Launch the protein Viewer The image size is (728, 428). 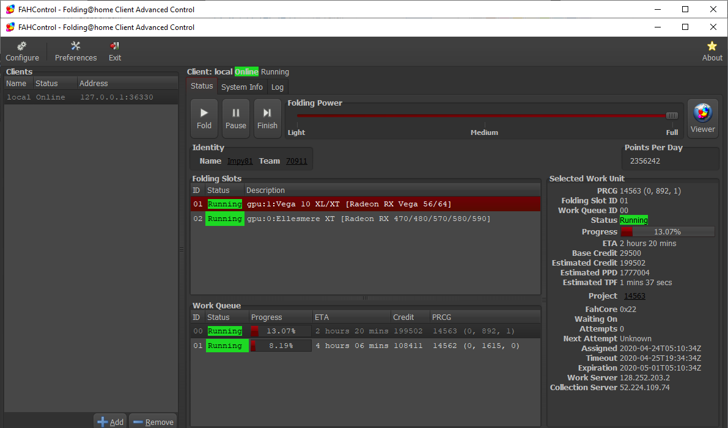702,118
